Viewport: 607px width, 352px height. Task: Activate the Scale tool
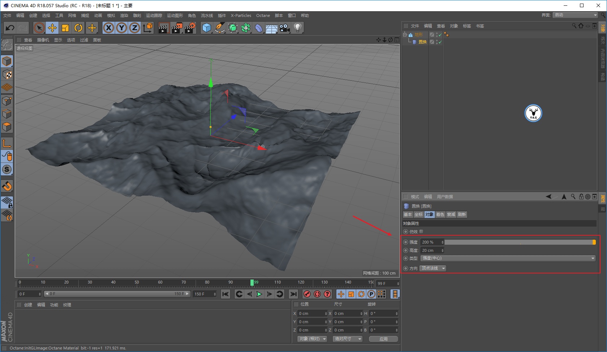[65, 28]
